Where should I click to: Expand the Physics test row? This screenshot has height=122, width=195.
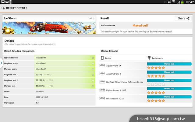93,86
